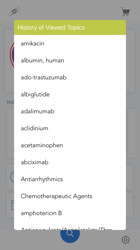Select amikacin from history list

(x=70, y=44)
